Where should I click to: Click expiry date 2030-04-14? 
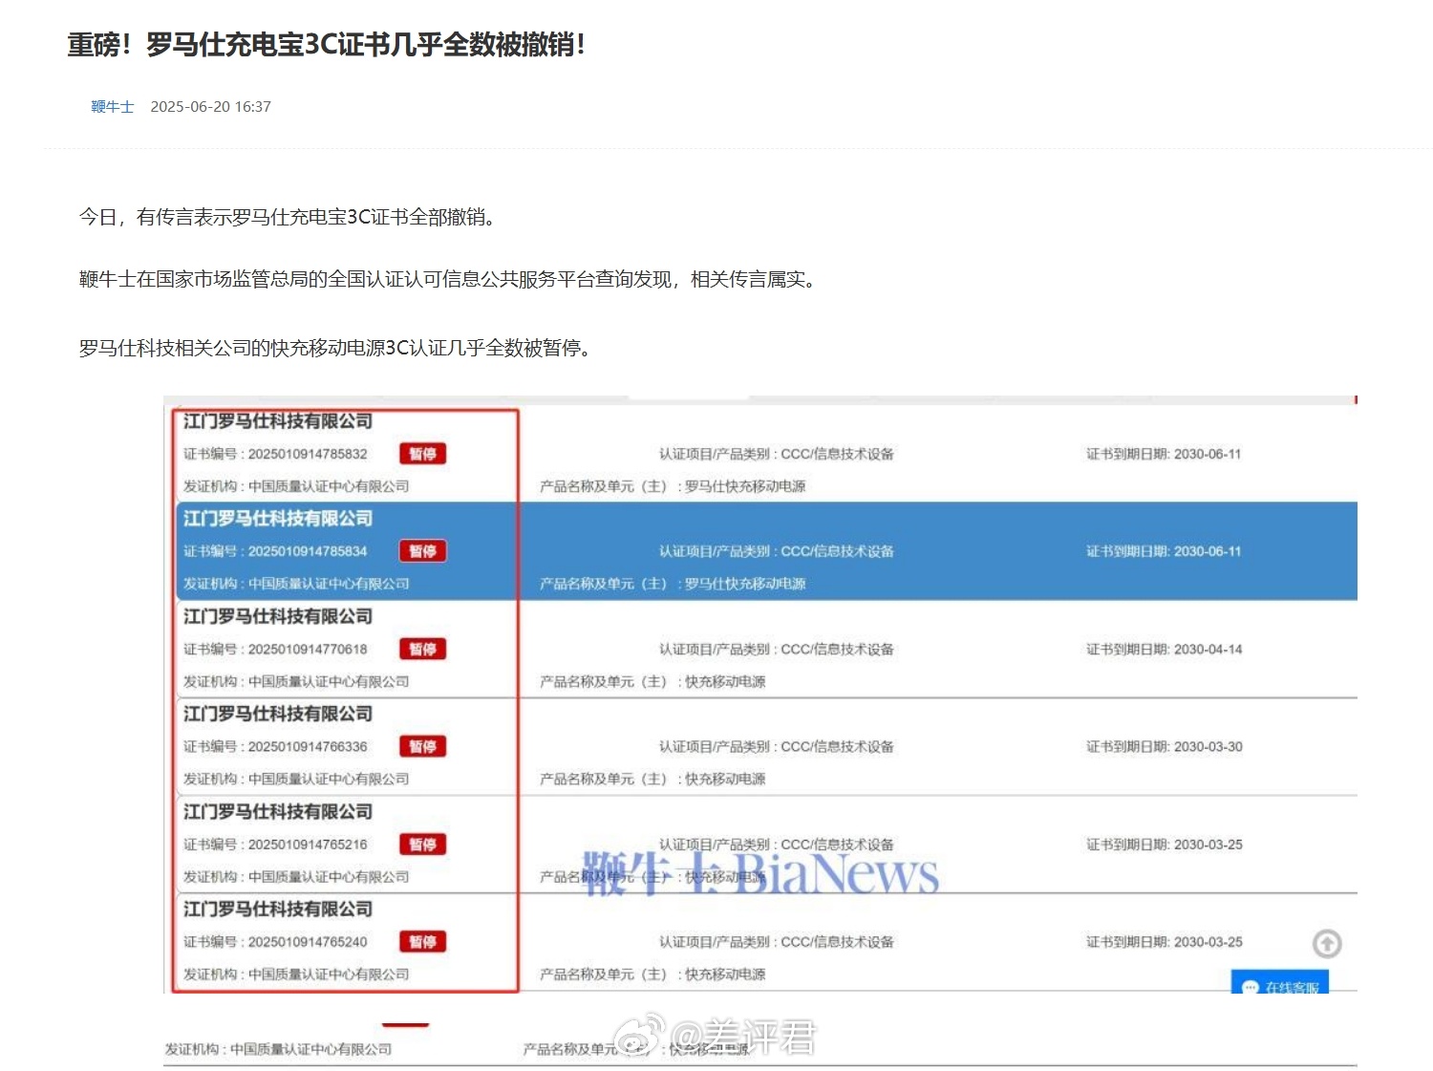1208,649
